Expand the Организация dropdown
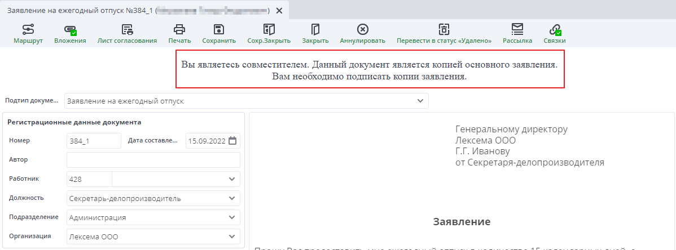This screenshot has width=676, height=250. [x=232, y=236]
